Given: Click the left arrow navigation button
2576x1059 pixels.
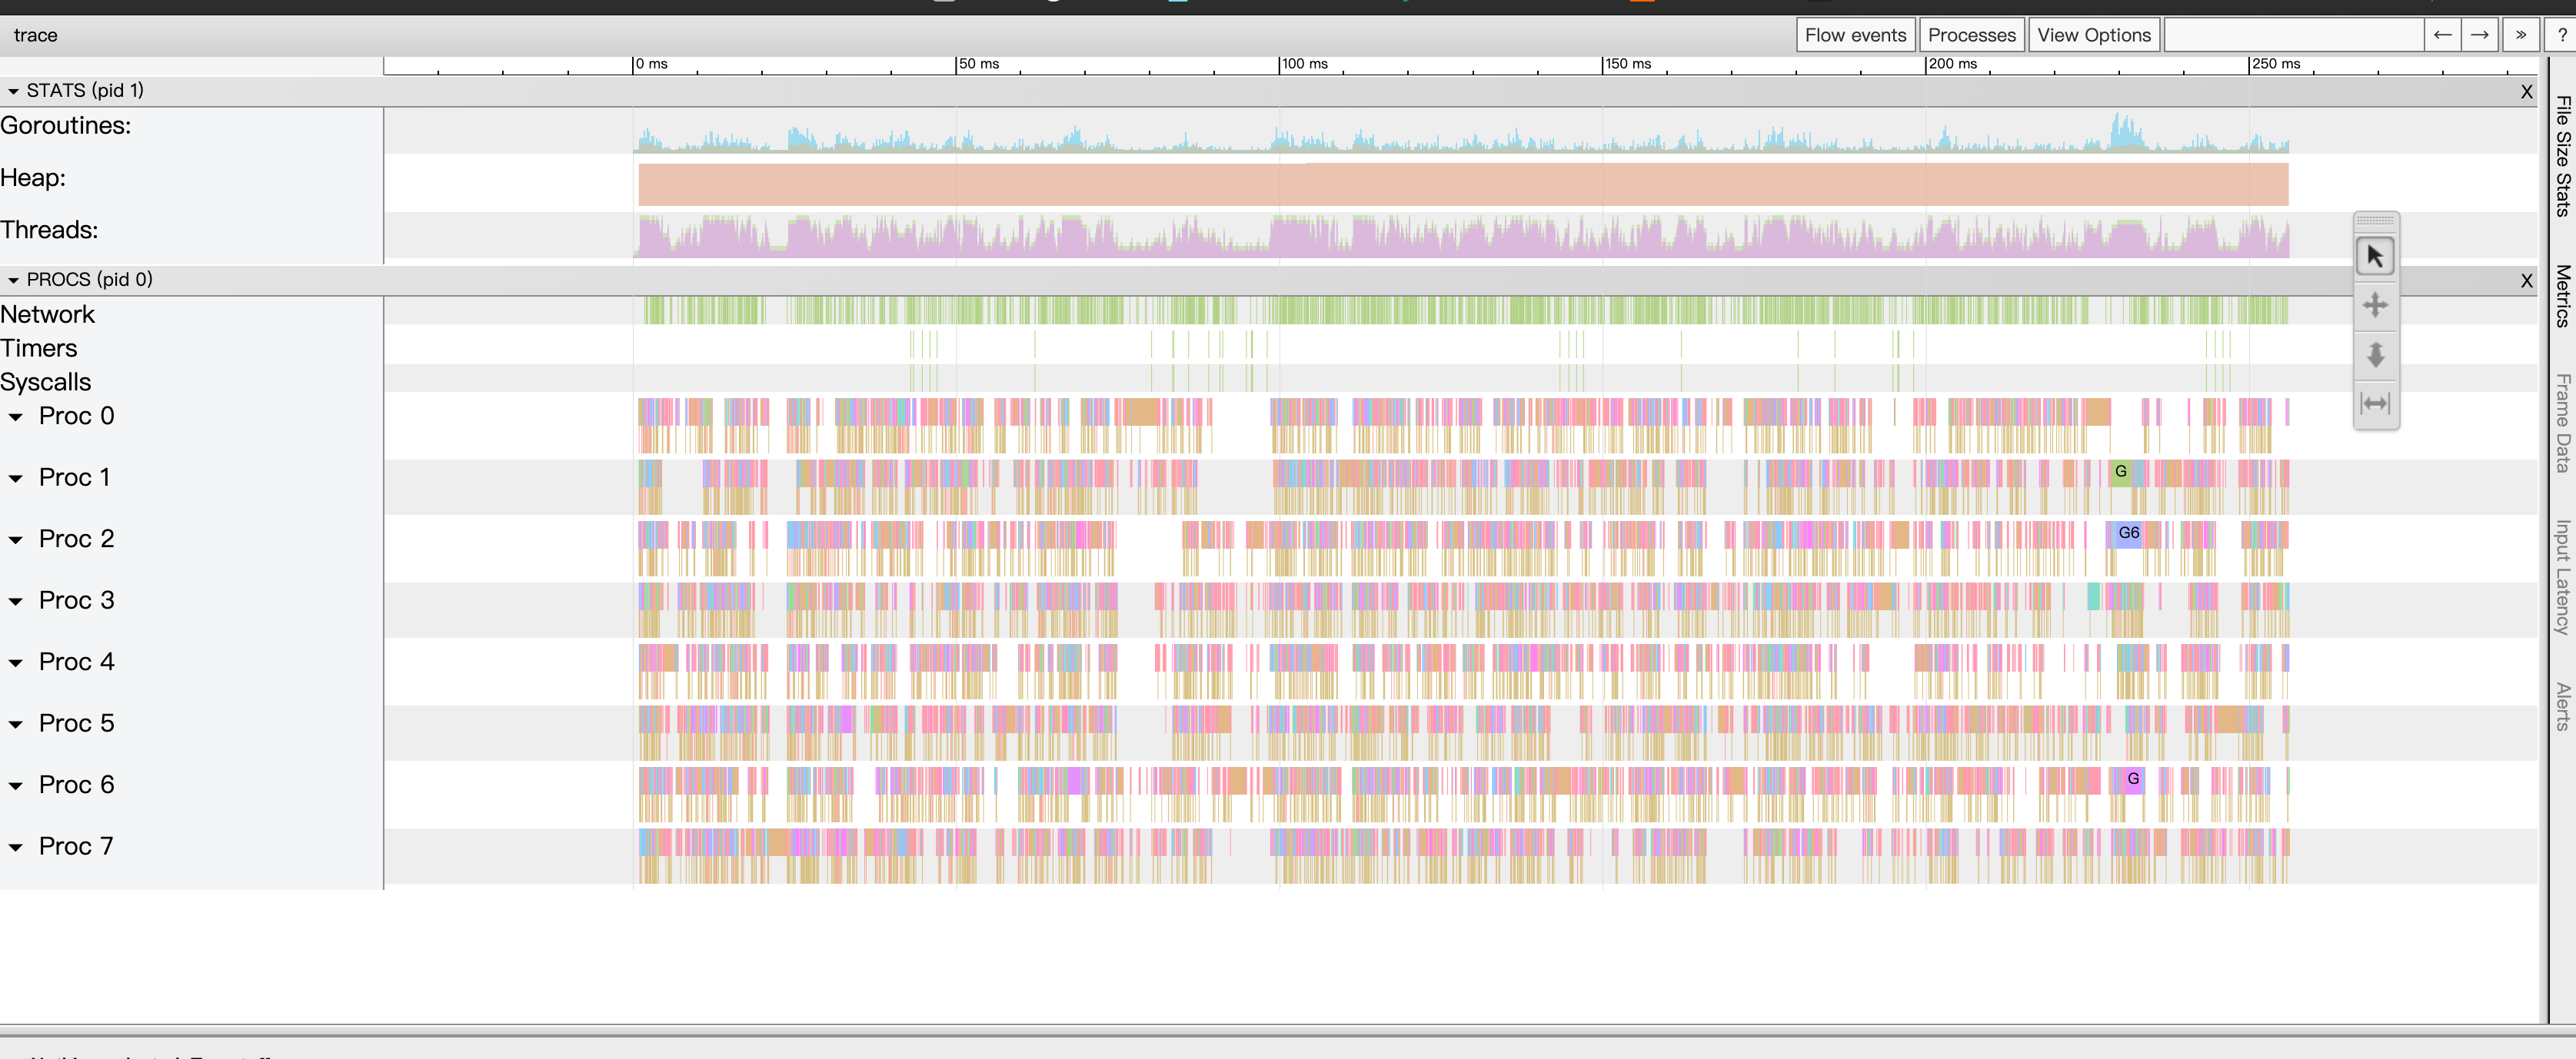Looking at the screenshot, I should pos(2442,35).
